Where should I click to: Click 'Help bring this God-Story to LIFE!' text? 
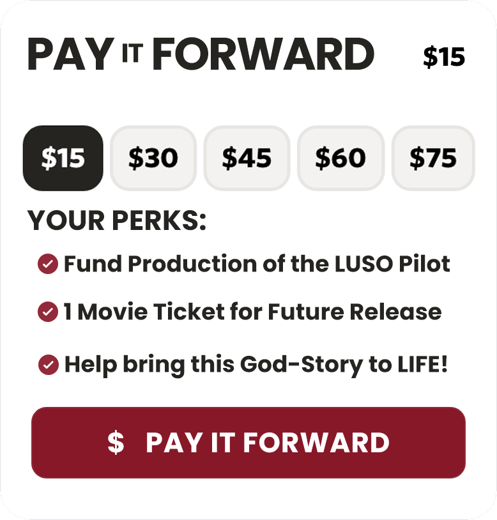256,365
